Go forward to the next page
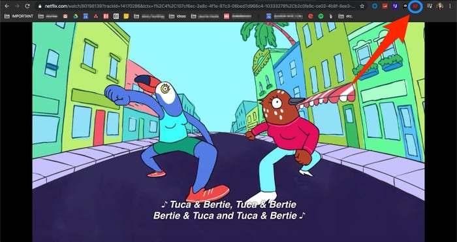This screenshot has width=457, height=242. [17, 6]
